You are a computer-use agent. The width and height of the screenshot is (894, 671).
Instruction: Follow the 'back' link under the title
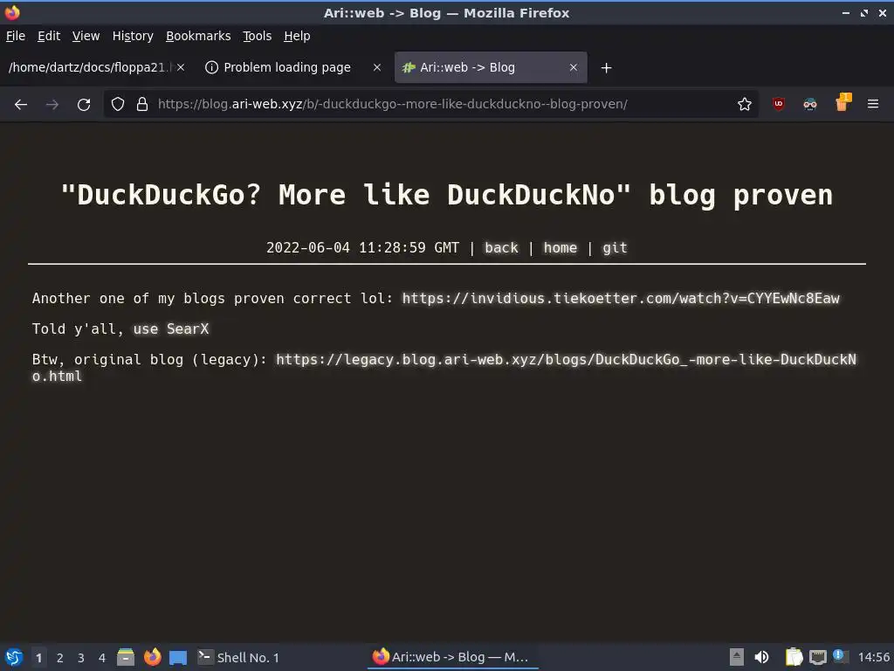coord(502,247)
